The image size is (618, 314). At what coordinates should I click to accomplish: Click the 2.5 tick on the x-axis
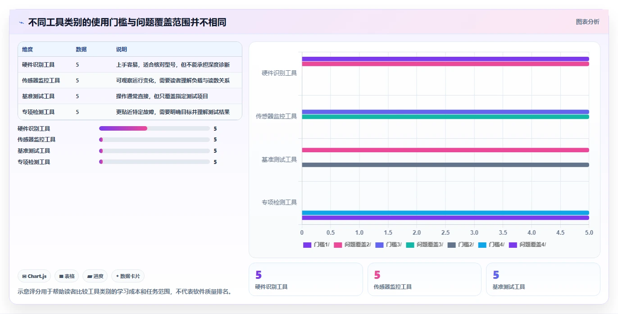click(x=445, y=232)
